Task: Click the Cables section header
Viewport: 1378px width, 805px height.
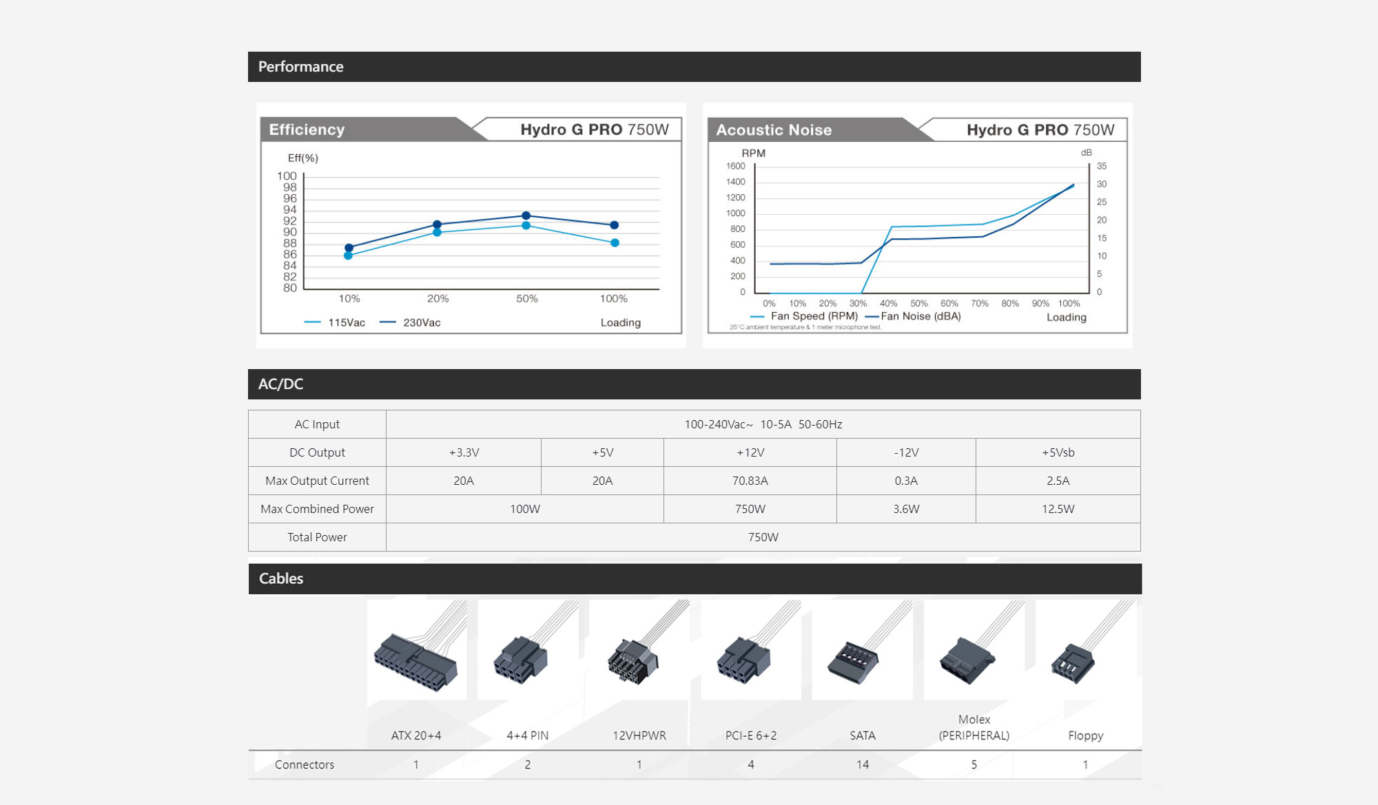Action: (695, 578)
